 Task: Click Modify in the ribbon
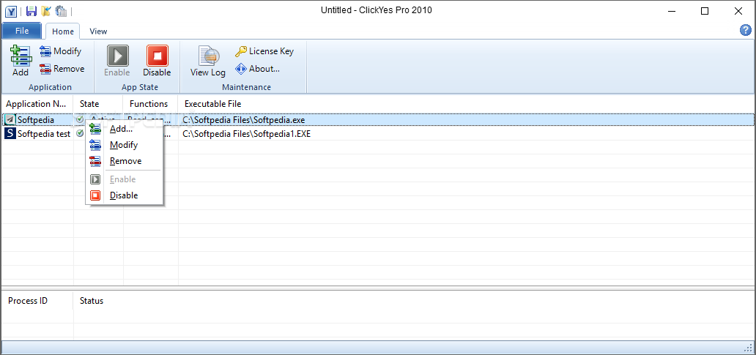coord(61,51)
